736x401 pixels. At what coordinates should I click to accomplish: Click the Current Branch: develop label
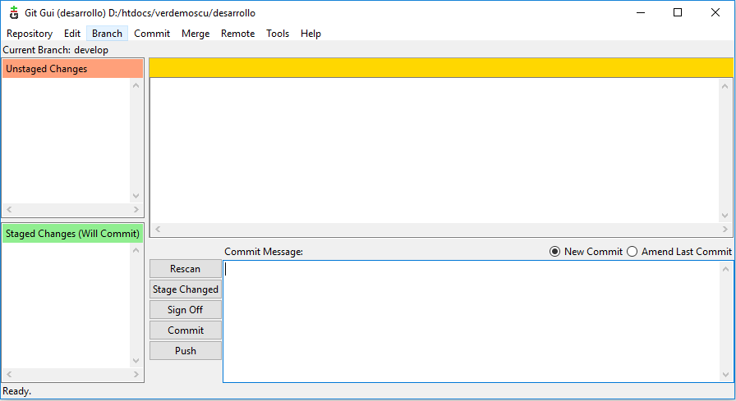(x=55, y=50)
